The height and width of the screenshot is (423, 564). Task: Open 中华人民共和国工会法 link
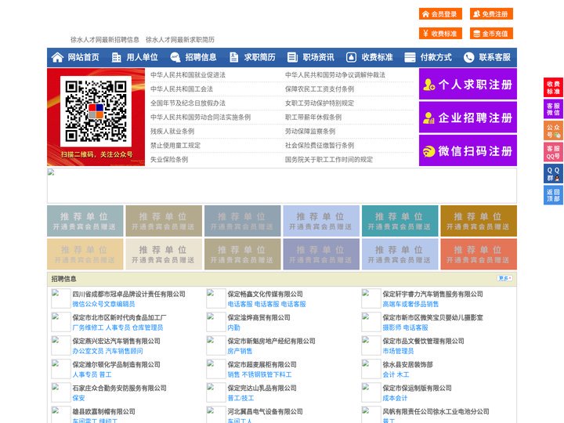[182, 89]
